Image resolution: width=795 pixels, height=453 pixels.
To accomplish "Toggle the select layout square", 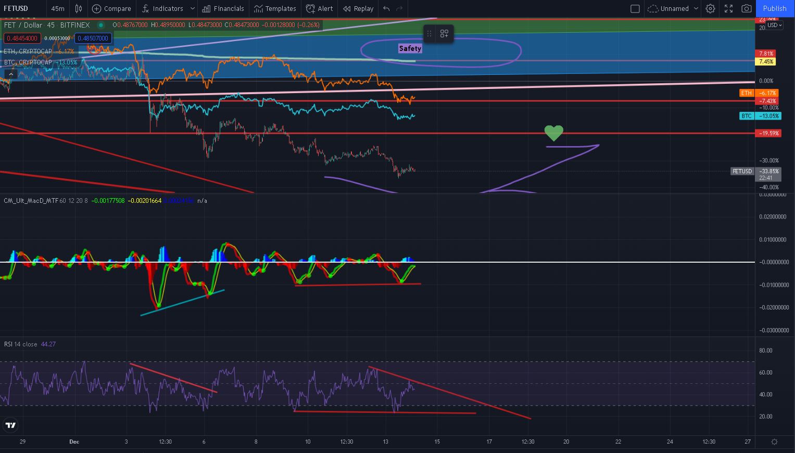I will 635,8.
